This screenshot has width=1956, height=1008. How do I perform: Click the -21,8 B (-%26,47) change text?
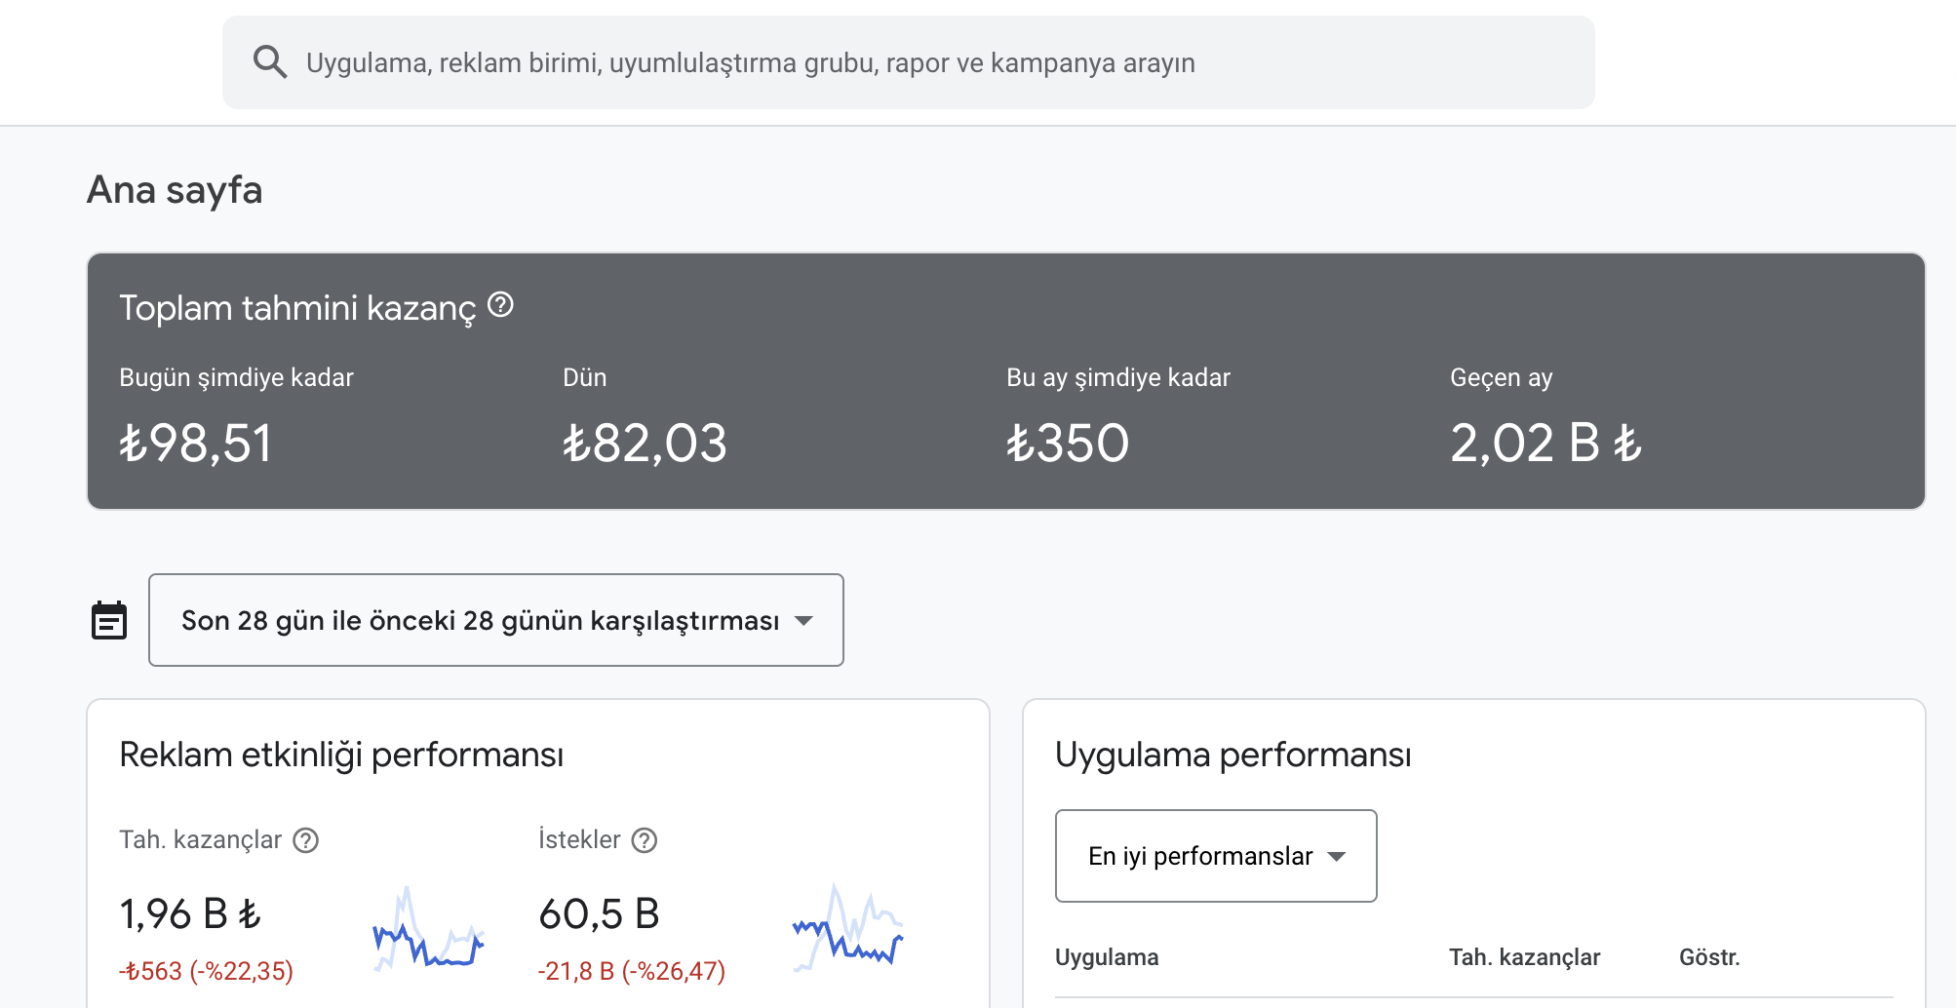(x=632, y=971)
